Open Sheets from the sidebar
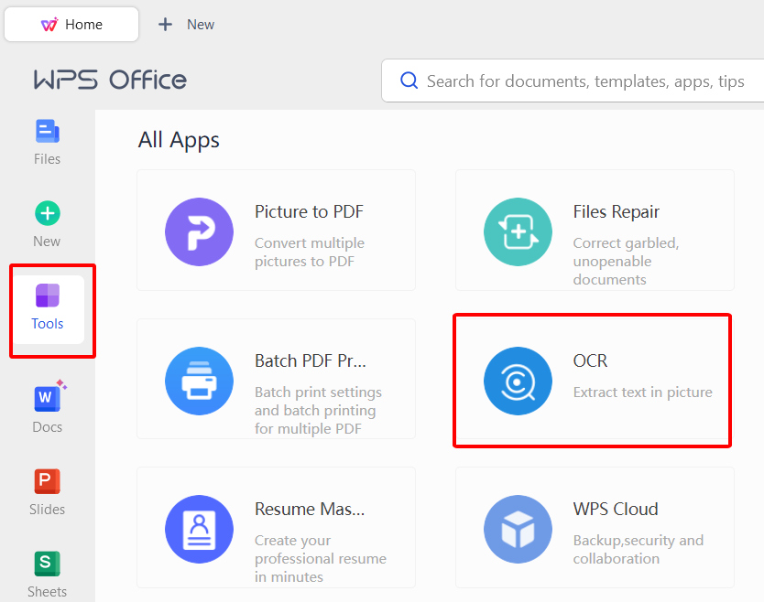The height and width of the screenshot is (602, 764). pyautogui.click(x=48, y=564)
